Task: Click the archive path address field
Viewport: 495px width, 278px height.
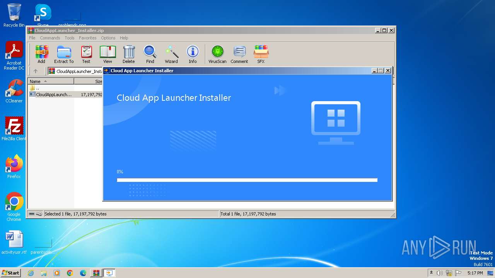Action: coord(76,71)
